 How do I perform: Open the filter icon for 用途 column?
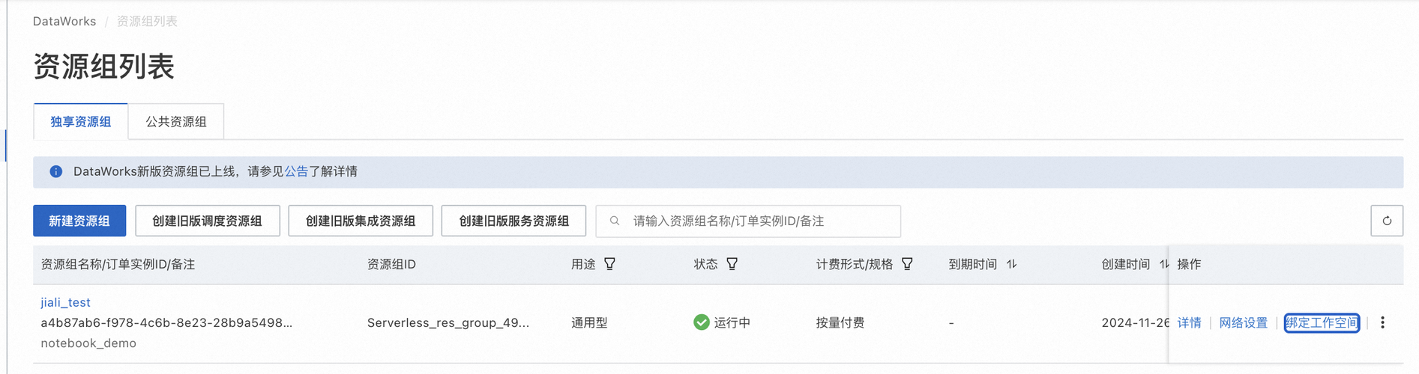610,264
